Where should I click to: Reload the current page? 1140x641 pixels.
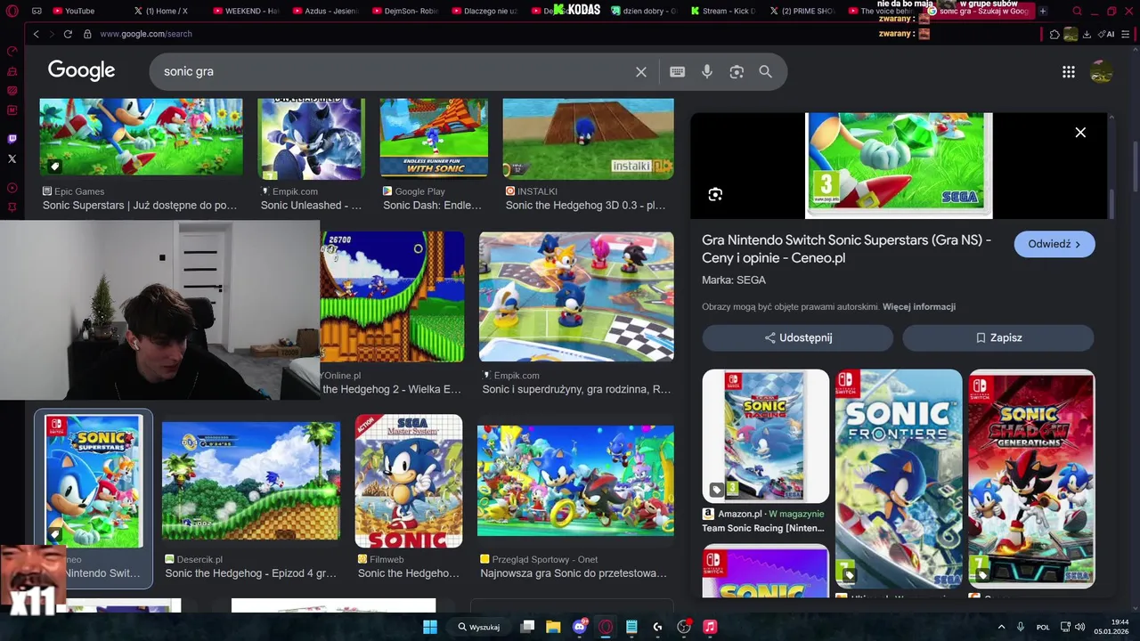[68, 34]
